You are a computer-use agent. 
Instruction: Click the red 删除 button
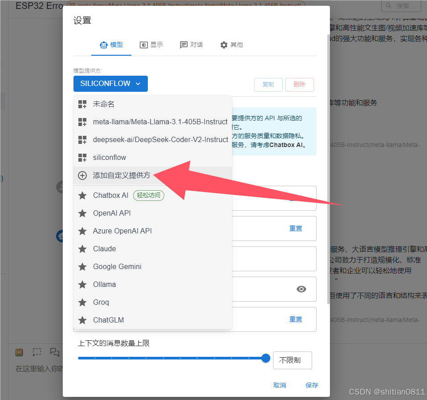click(x=300, y=85)
